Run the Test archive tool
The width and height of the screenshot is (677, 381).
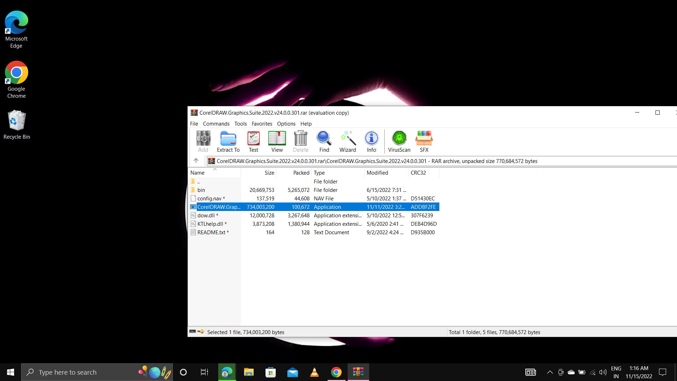[253, 141]
